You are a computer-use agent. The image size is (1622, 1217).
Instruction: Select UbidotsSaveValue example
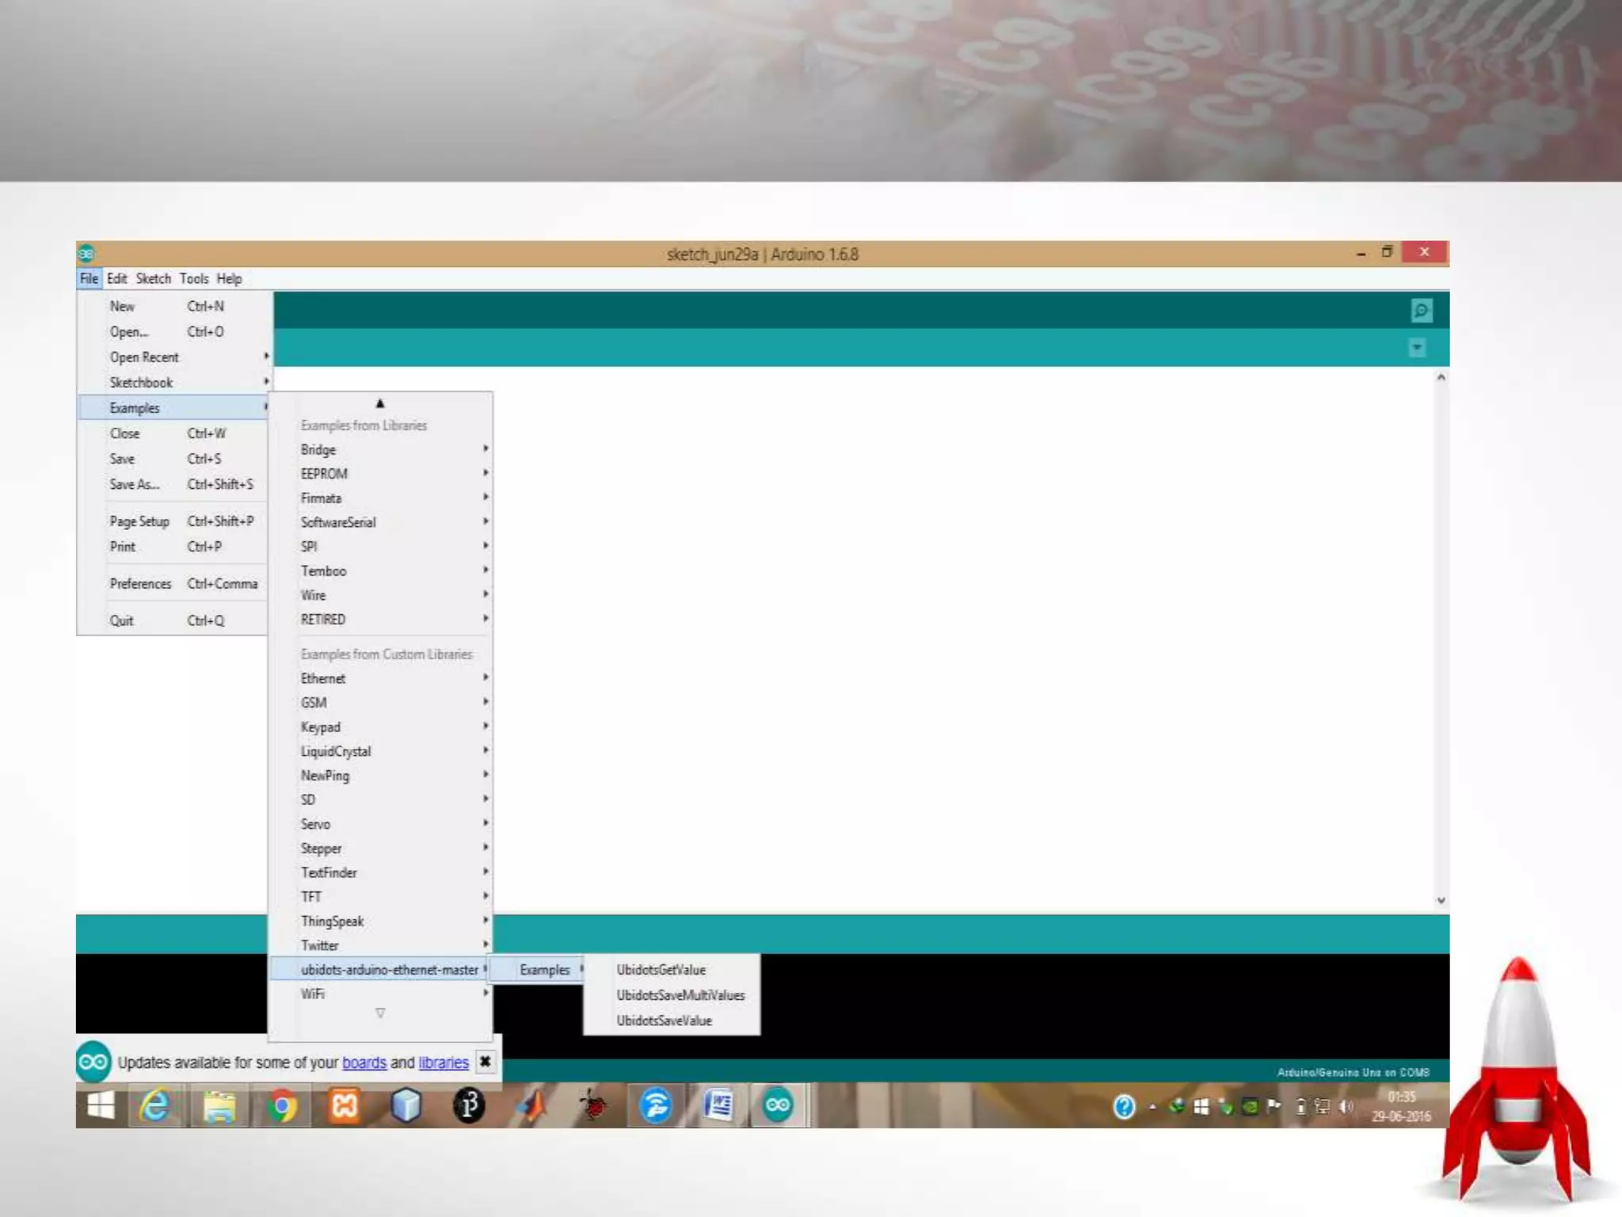pyautogui.click(x=664, y=1021)
